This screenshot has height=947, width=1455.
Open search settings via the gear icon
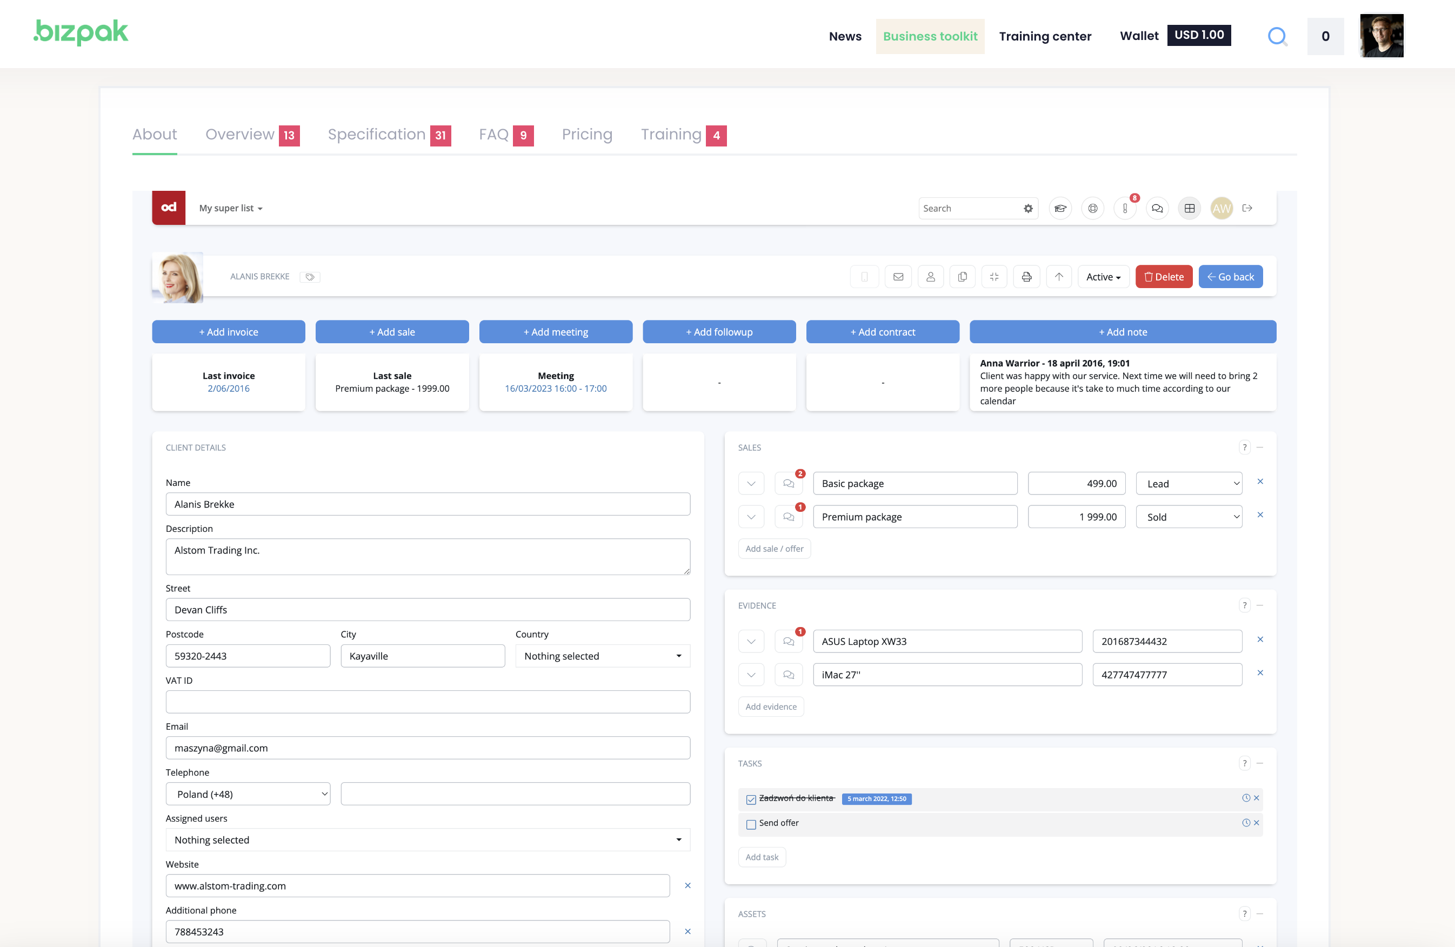pyautogui.click(x=1027, y=208)
